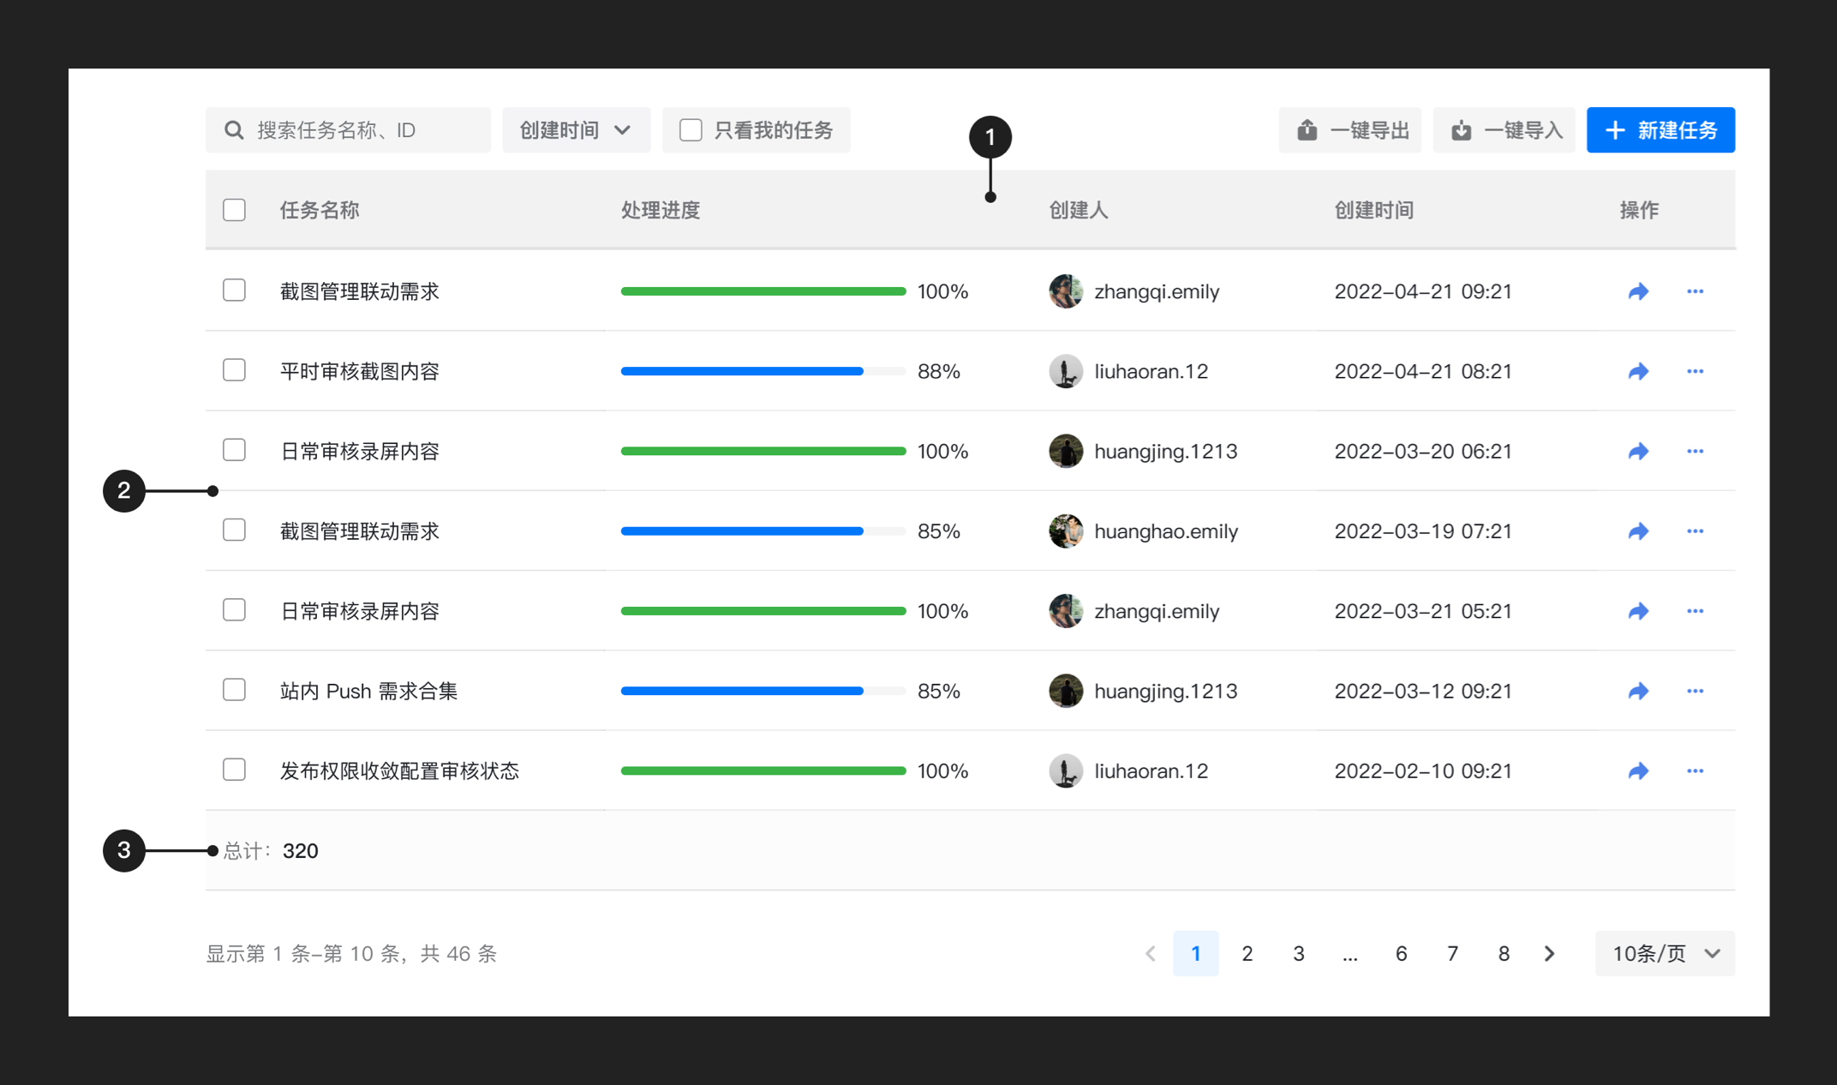Open more options for 2022-03-21 05:21 row

click(x=1695, y=611)
